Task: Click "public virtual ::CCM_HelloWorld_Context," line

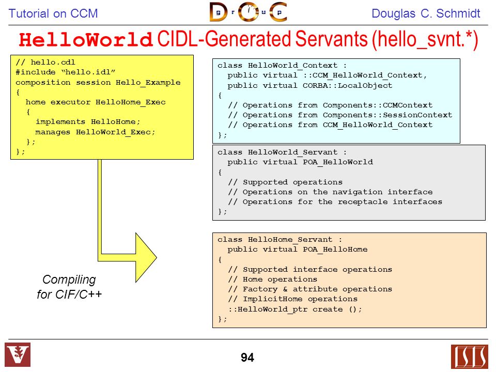Action: pyautogui.click(x=327, y=75)
